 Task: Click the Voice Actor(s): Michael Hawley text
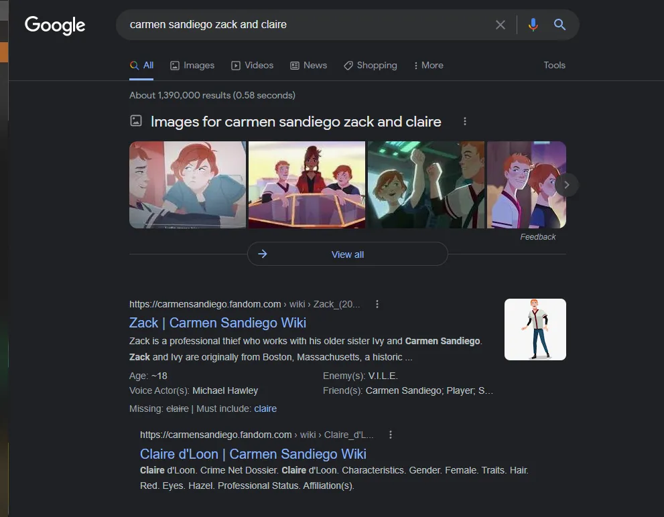coord(194,390)
